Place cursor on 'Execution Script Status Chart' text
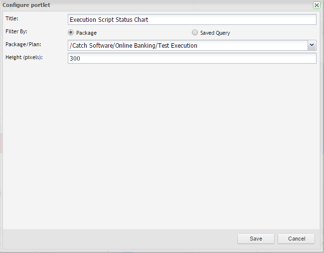This screenshot has width=324, height=253. (109, 20)
